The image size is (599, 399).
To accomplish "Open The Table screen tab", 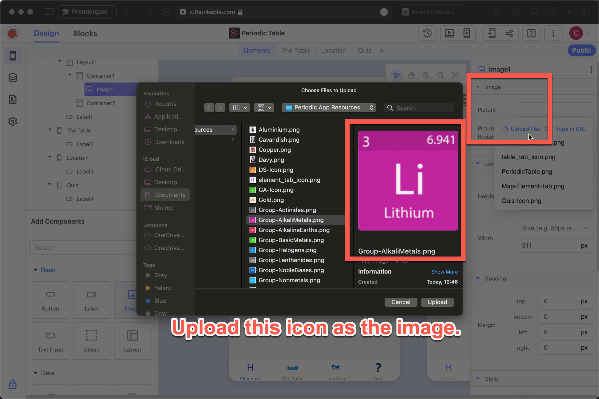I will (295, 51).
